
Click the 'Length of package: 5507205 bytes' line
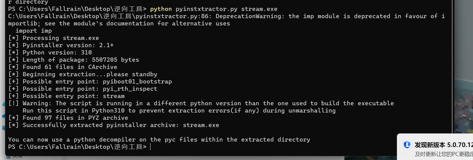[81, 60]
